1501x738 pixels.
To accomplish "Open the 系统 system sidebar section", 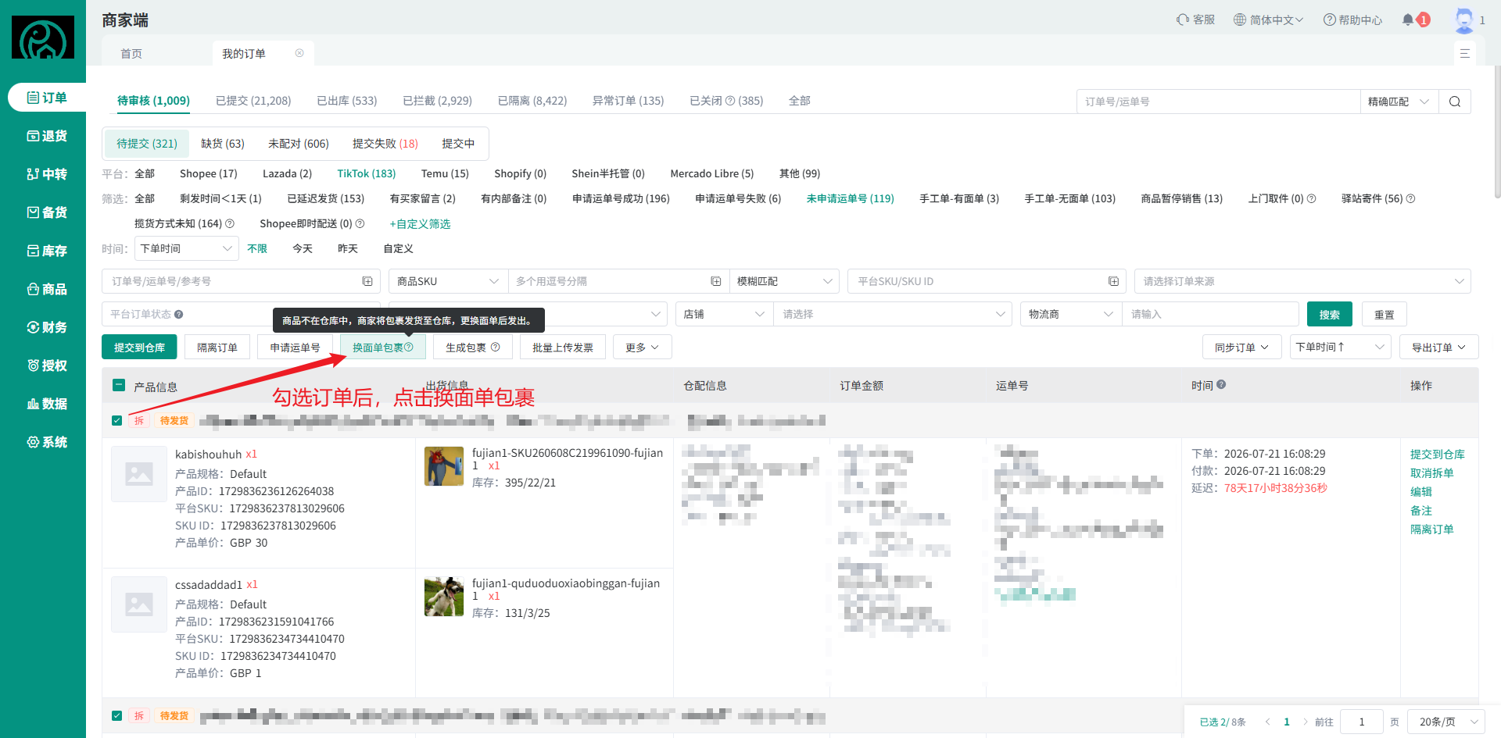I will (x=47, y=442).
